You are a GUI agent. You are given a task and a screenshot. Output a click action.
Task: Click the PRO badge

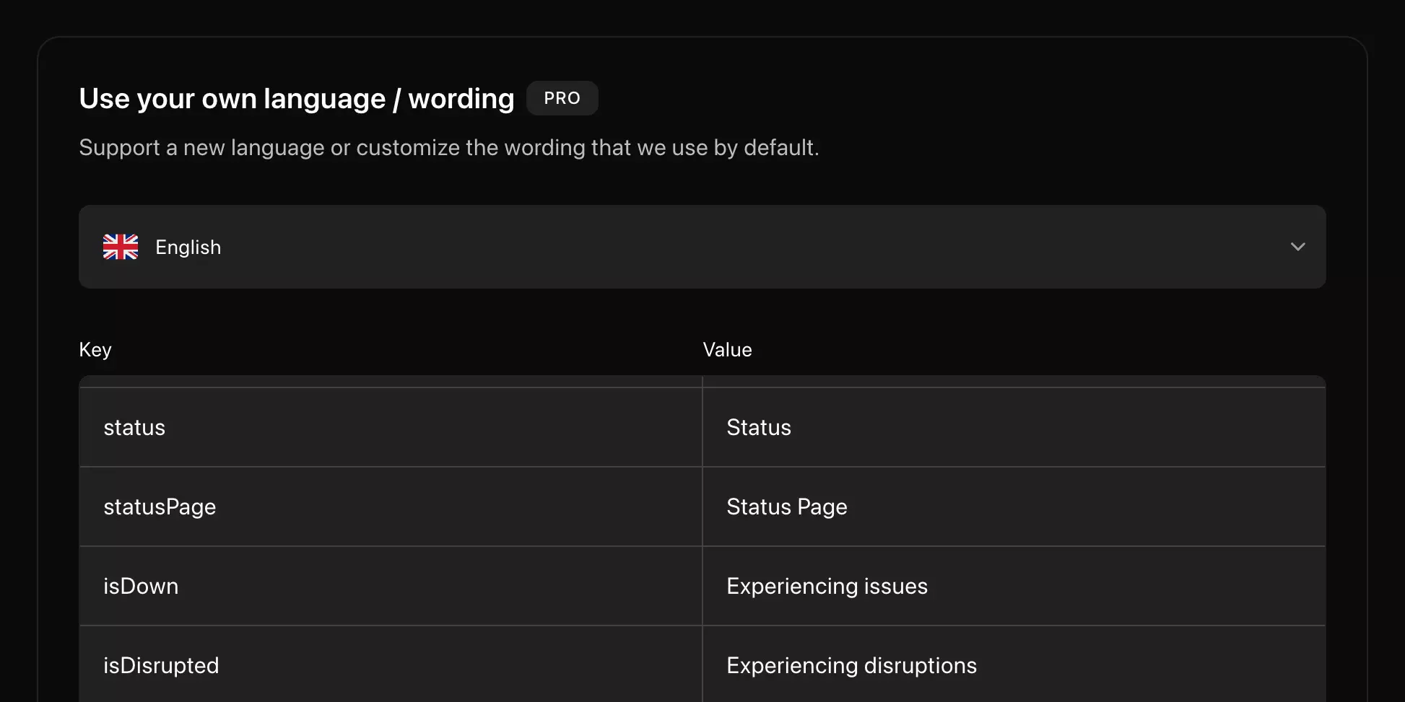562,98
